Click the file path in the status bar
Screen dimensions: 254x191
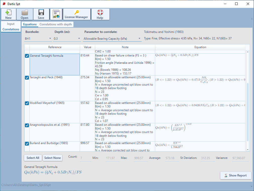[x=26, y=185]
